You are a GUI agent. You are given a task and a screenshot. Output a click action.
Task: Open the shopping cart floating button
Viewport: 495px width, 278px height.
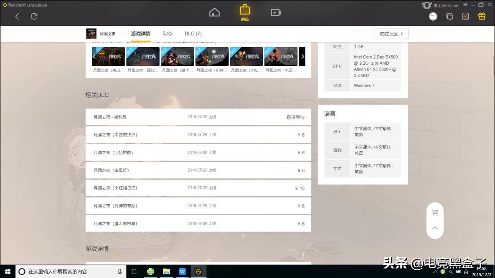435,212
